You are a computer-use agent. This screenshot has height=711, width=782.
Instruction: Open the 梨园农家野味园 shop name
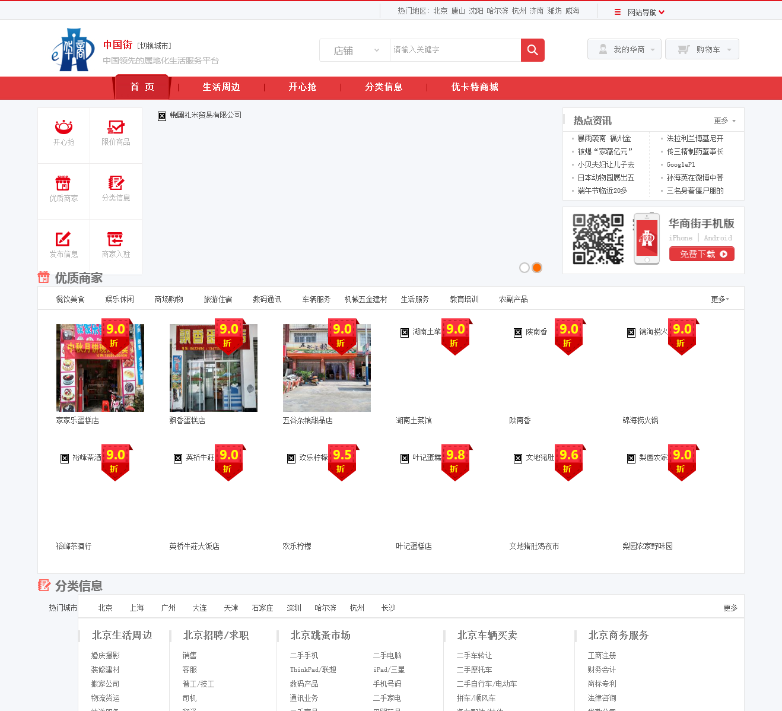pos(647,546)
